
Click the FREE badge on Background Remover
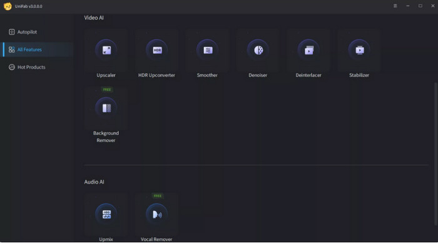[107, 89]
